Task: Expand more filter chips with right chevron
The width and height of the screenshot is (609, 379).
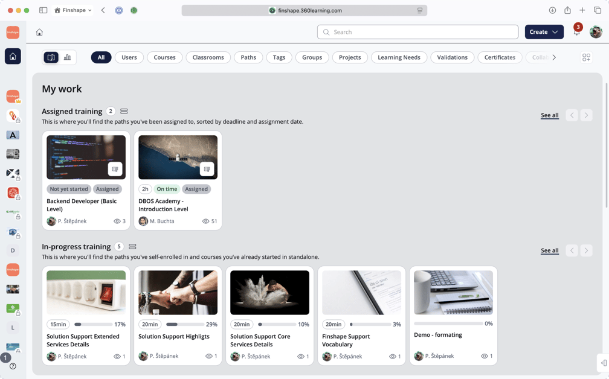Action: [554, 57]
